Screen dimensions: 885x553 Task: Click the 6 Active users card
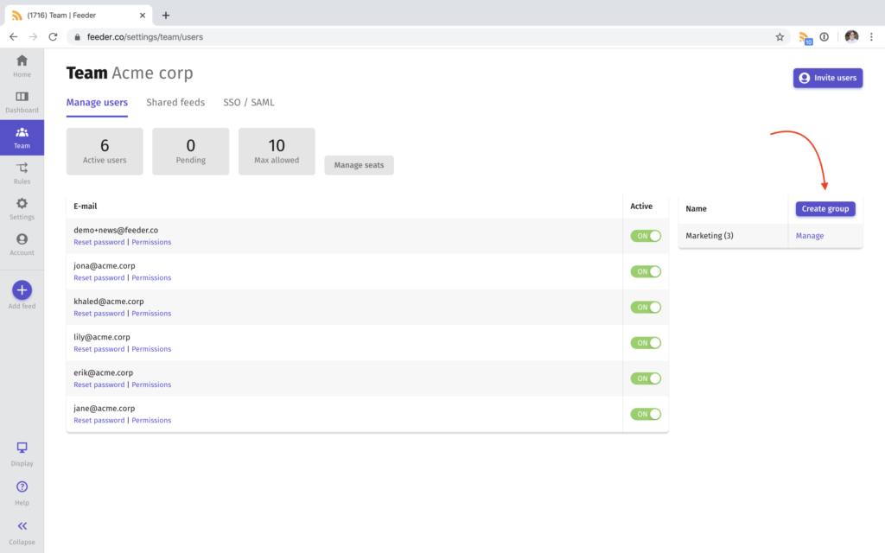(105, 151)
